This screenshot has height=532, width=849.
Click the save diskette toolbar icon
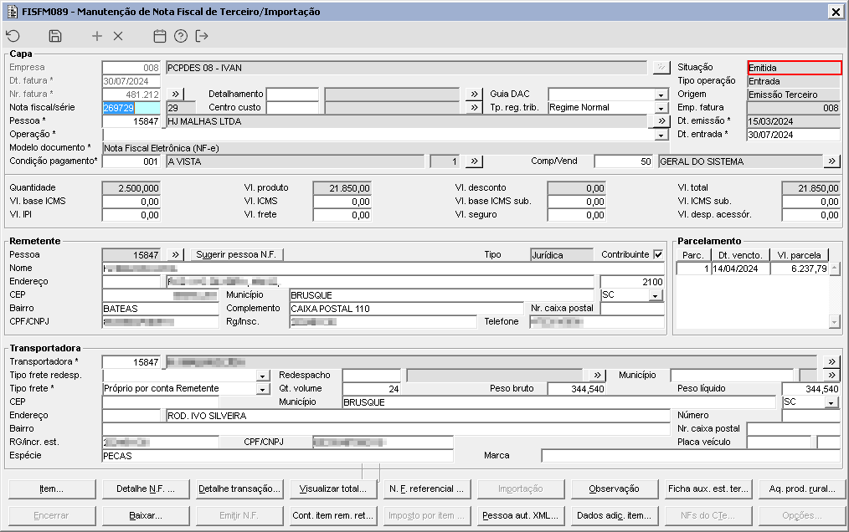point(55,36)
